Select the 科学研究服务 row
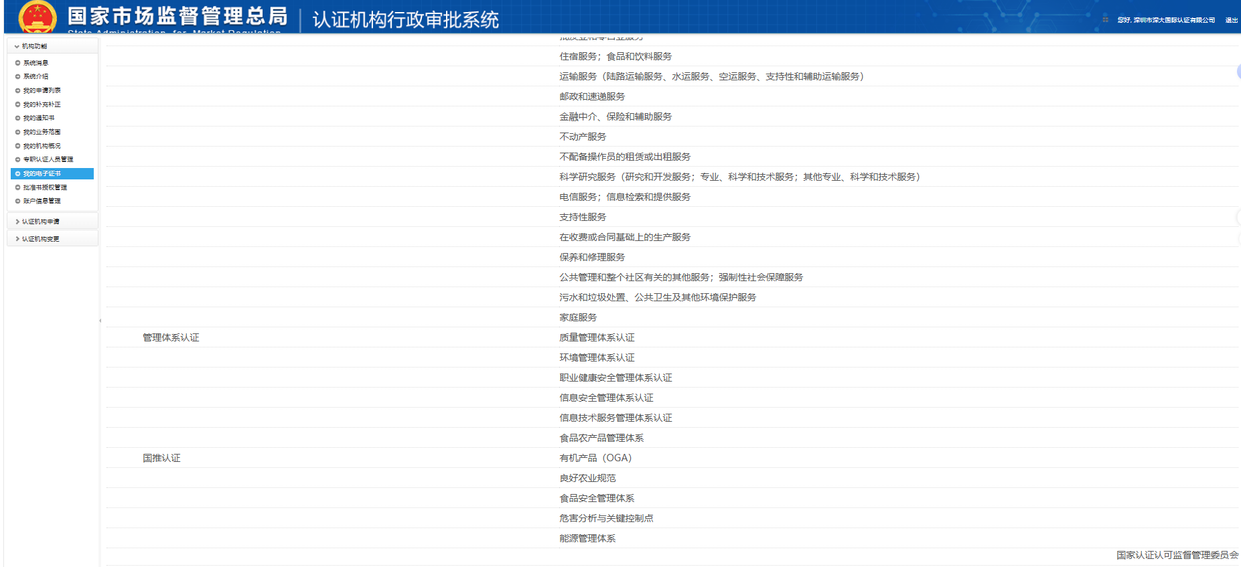 [672, 177]
